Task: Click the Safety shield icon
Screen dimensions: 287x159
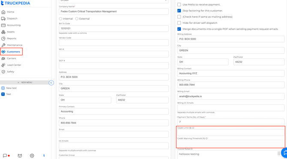Action: point(3,72)
